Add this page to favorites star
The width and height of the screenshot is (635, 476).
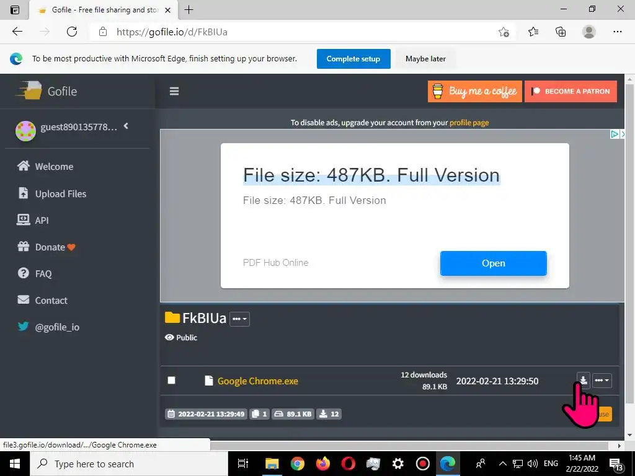click(504, 32)
